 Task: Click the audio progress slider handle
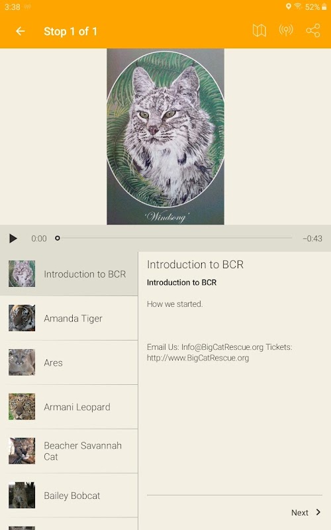click(58, 238)
